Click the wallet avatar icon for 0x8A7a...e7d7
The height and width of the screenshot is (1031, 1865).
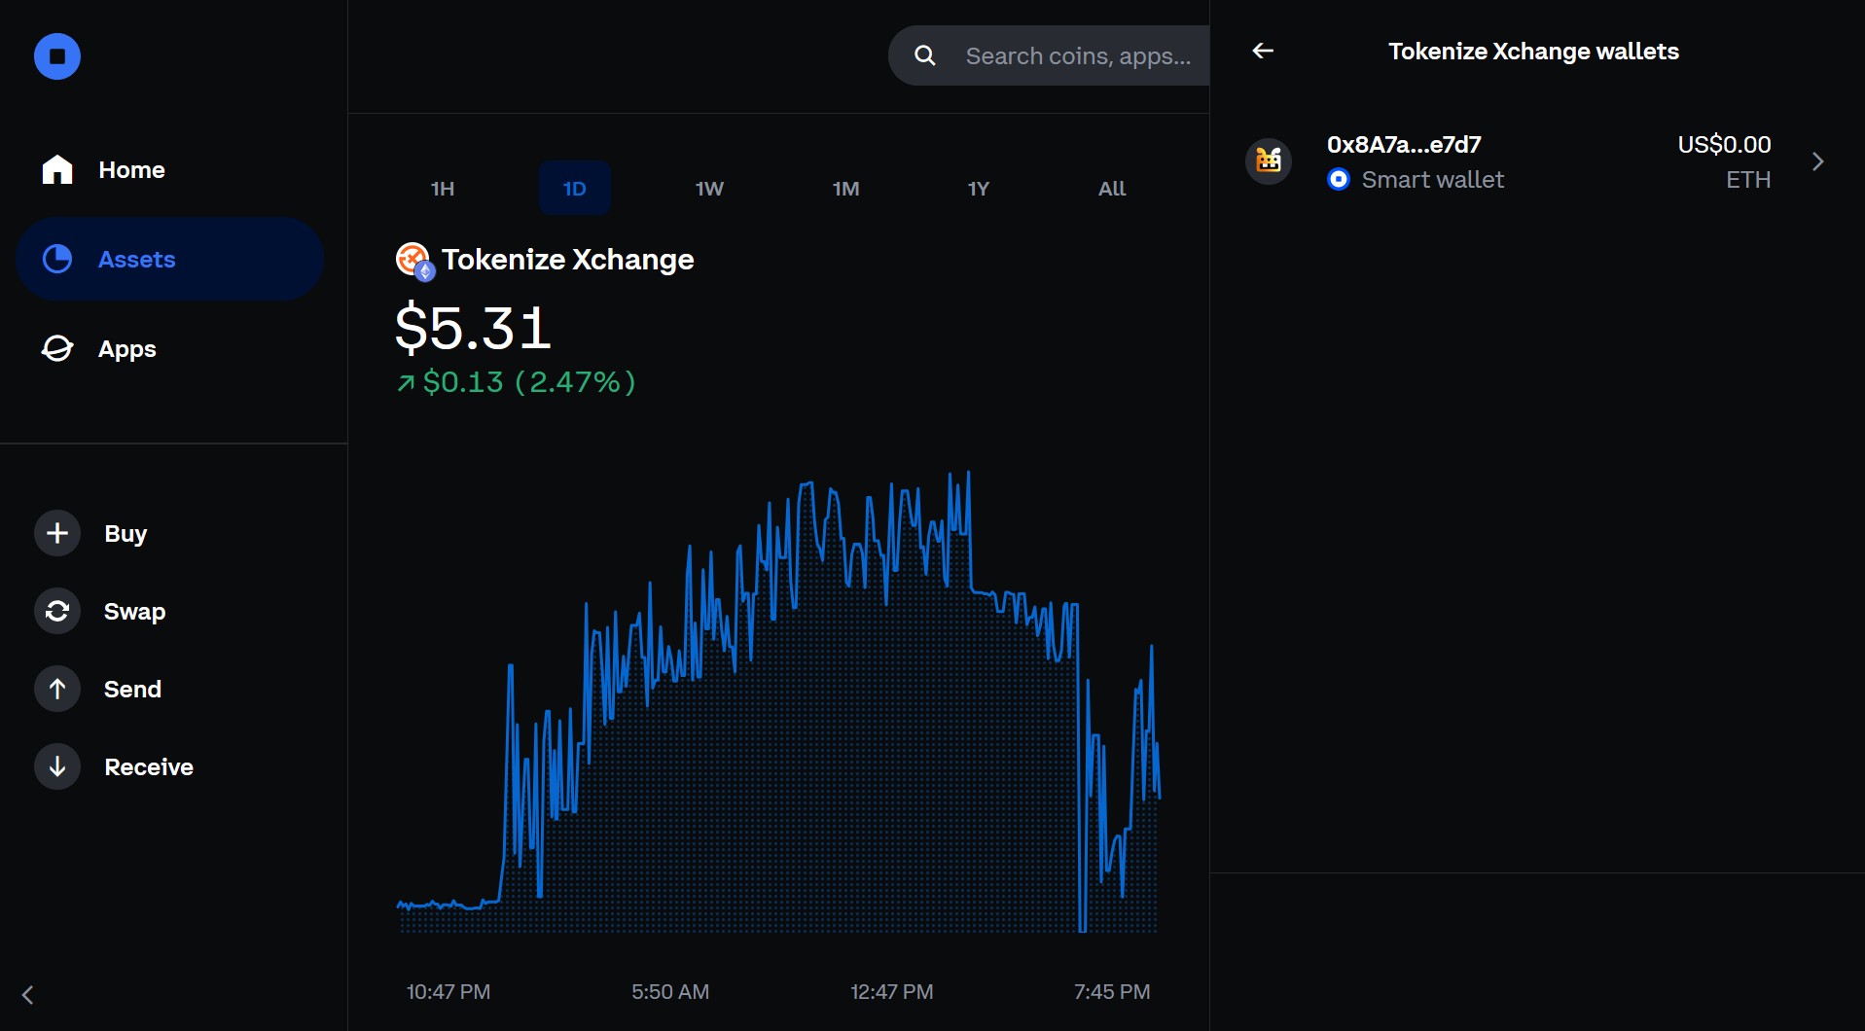pyautogui.click(x=1269, y=160)
